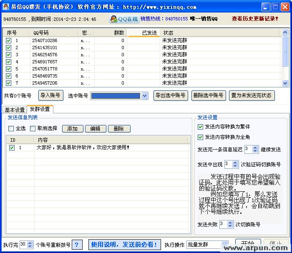Click the 添加 message button
Image resolution: width=292 pixels, height=253 pixels.
[x=73, y=129]
